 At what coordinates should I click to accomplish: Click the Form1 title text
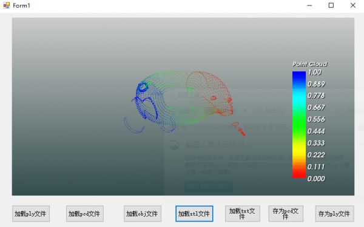(x=21, y=5)
